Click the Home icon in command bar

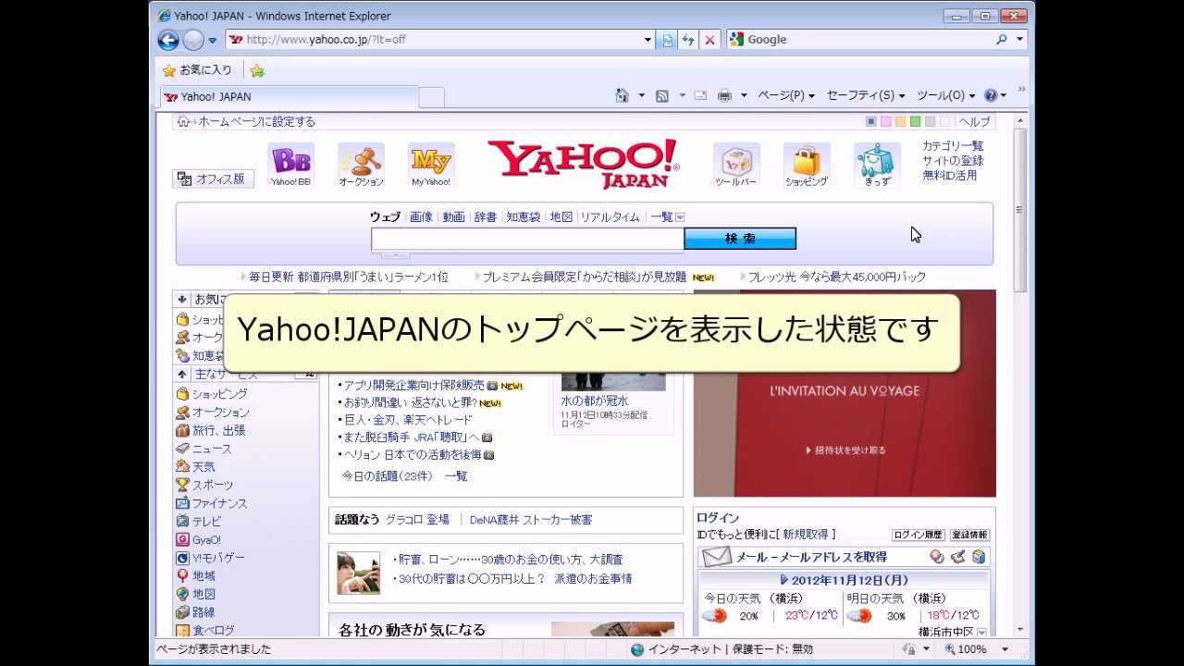click(623, 95)
